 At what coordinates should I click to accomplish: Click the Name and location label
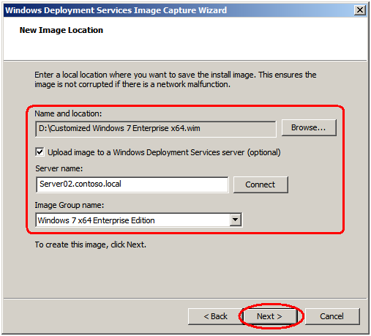[68, 113]
